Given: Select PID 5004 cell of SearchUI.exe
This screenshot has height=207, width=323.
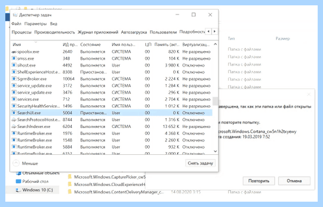Looking at the screenshot, I should pyautogui.click(x=67, y=113).
